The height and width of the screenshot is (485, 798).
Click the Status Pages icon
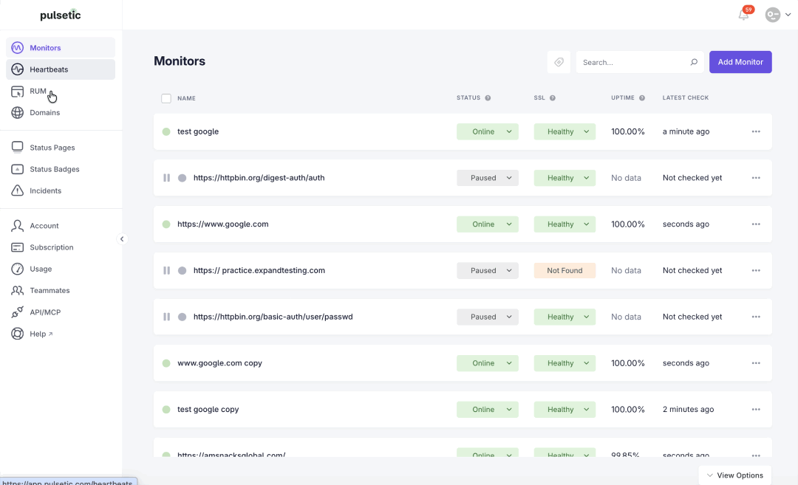(17, 148)
